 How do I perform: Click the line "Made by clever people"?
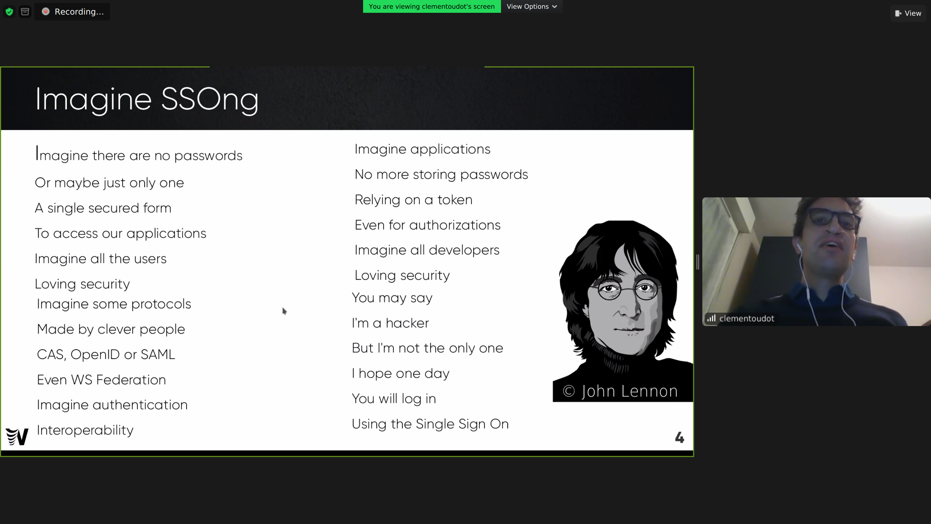(111, 330)
